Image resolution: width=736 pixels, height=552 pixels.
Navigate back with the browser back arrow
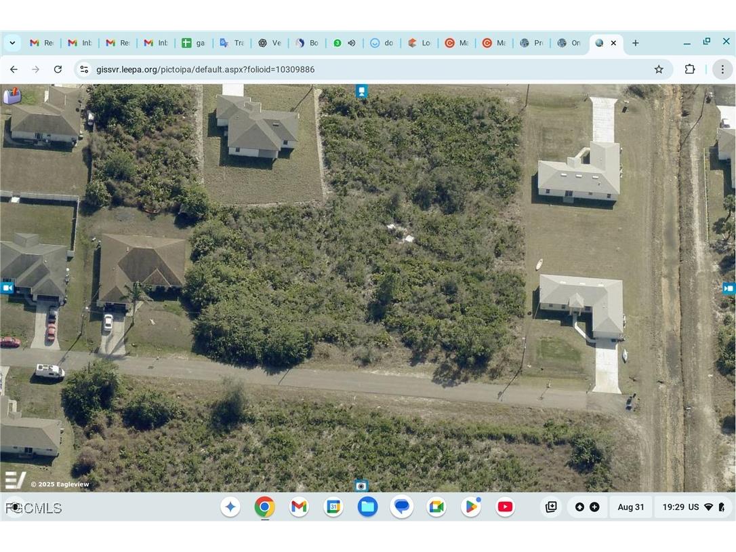(x=14, y=69)
